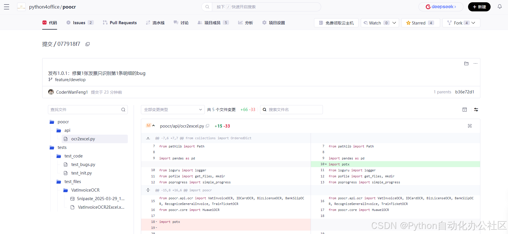
Task: Open the Issues tab
Action: coord(80,23)
